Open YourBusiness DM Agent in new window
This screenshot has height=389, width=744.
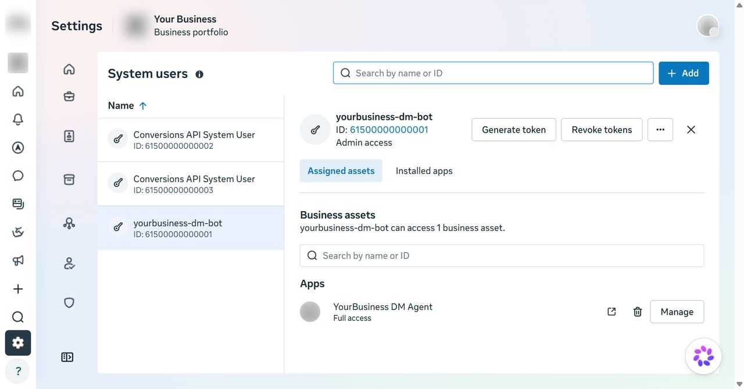611,312
